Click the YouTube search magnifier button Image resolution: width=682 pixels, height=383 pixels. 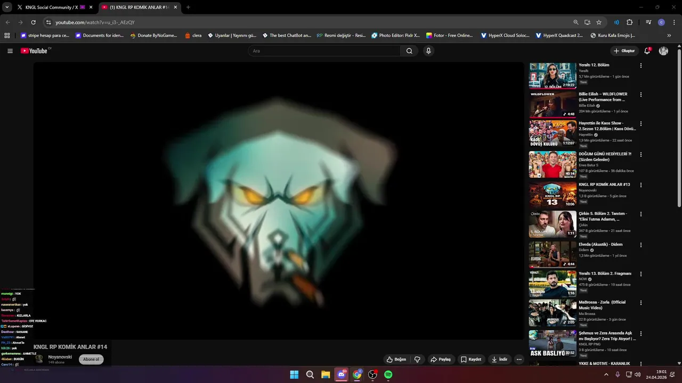point(409,51)
